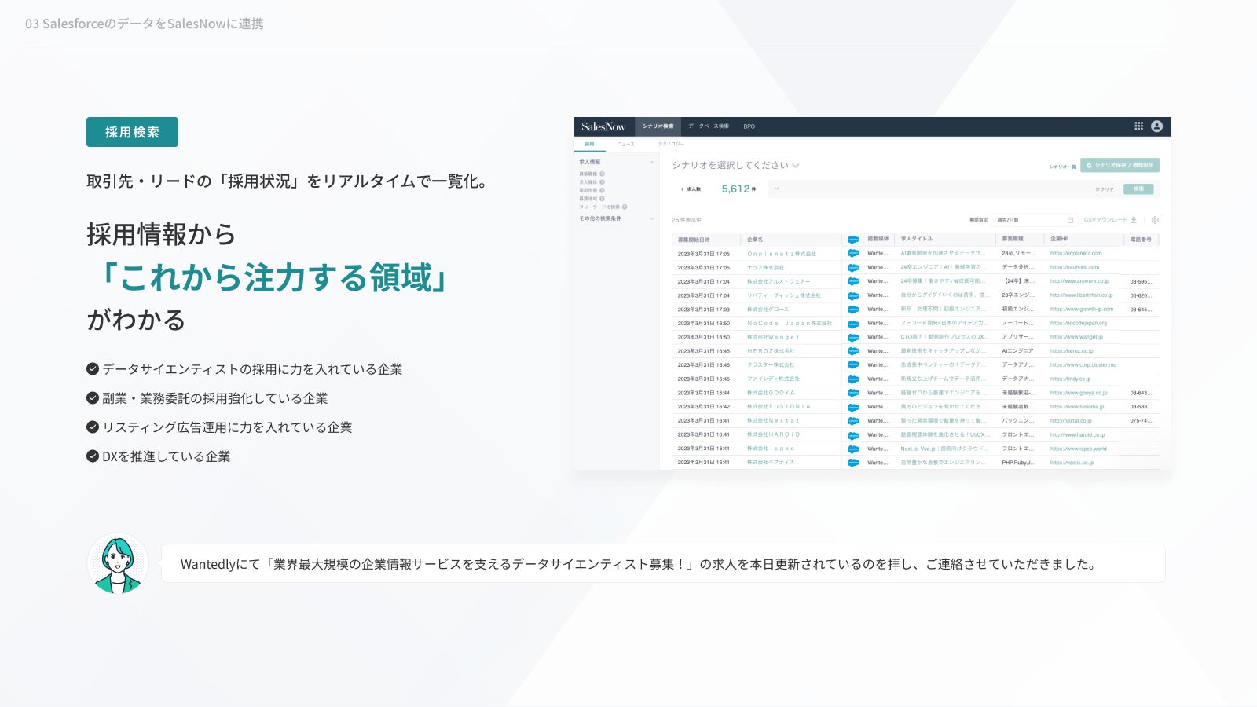
Task: Expand the 求人数 disclosure triangle
Action: tap(682, 189)
